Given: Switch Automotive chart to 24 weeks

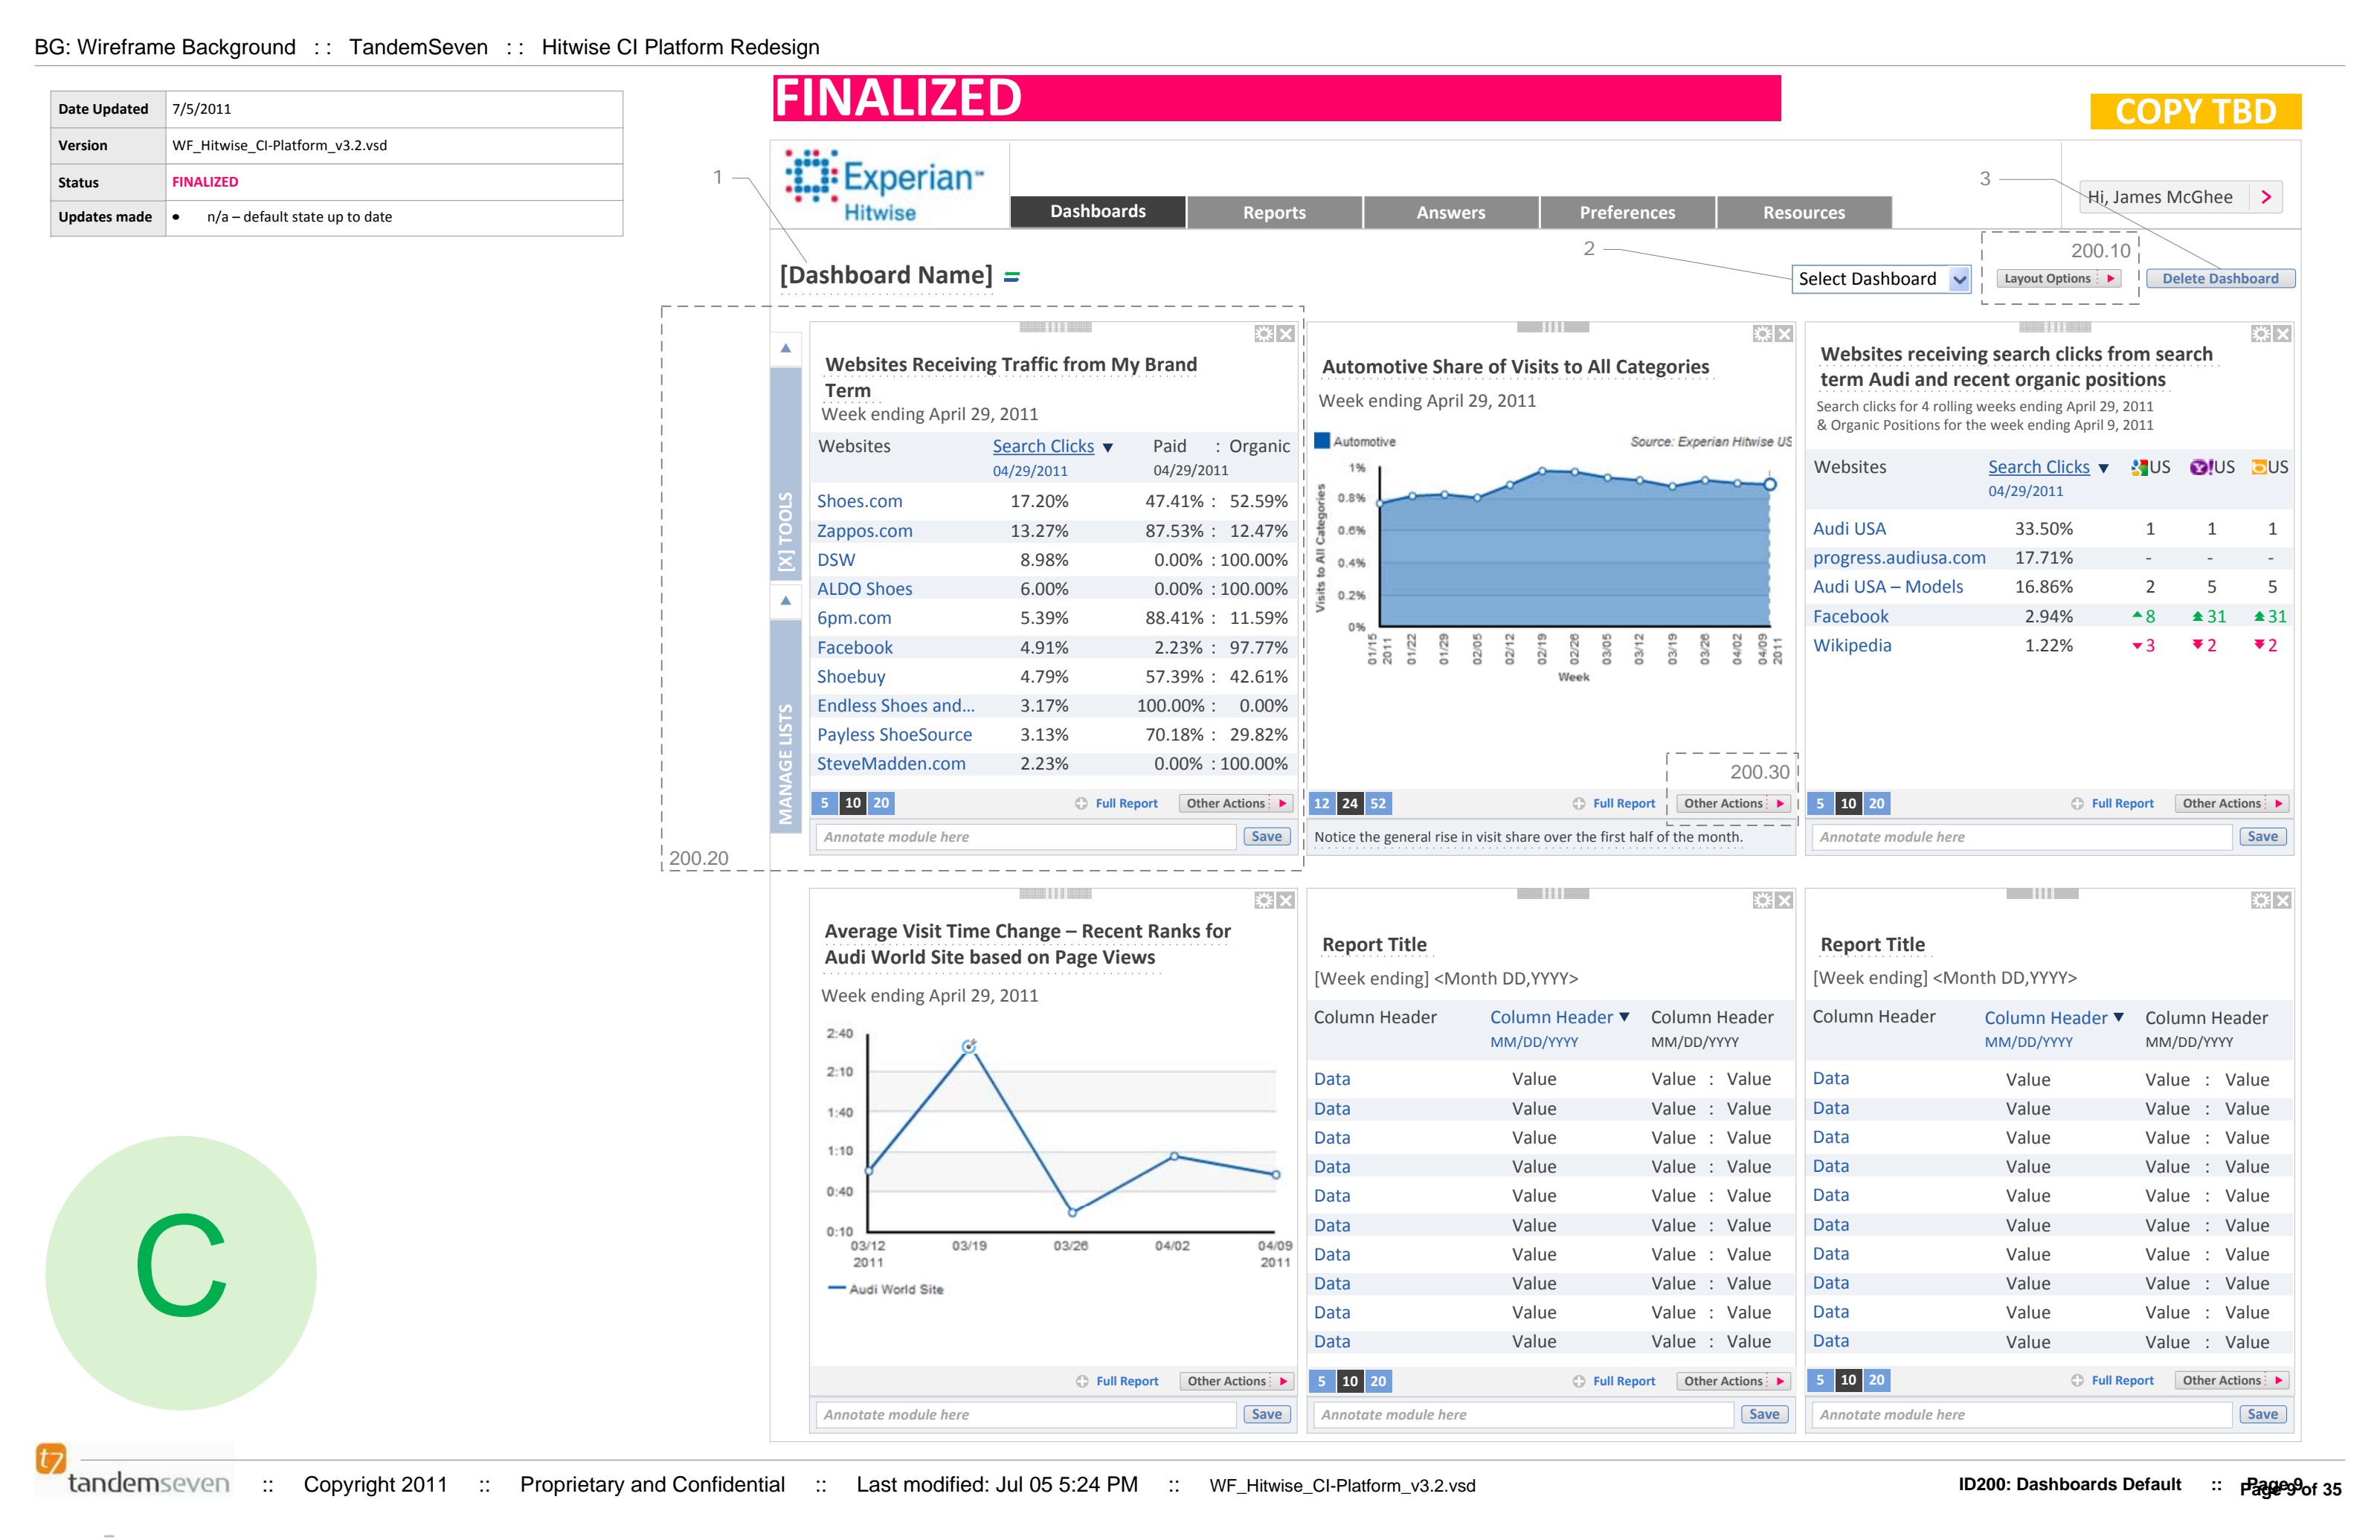Looking at the screenshot, I should (1350, 804).
